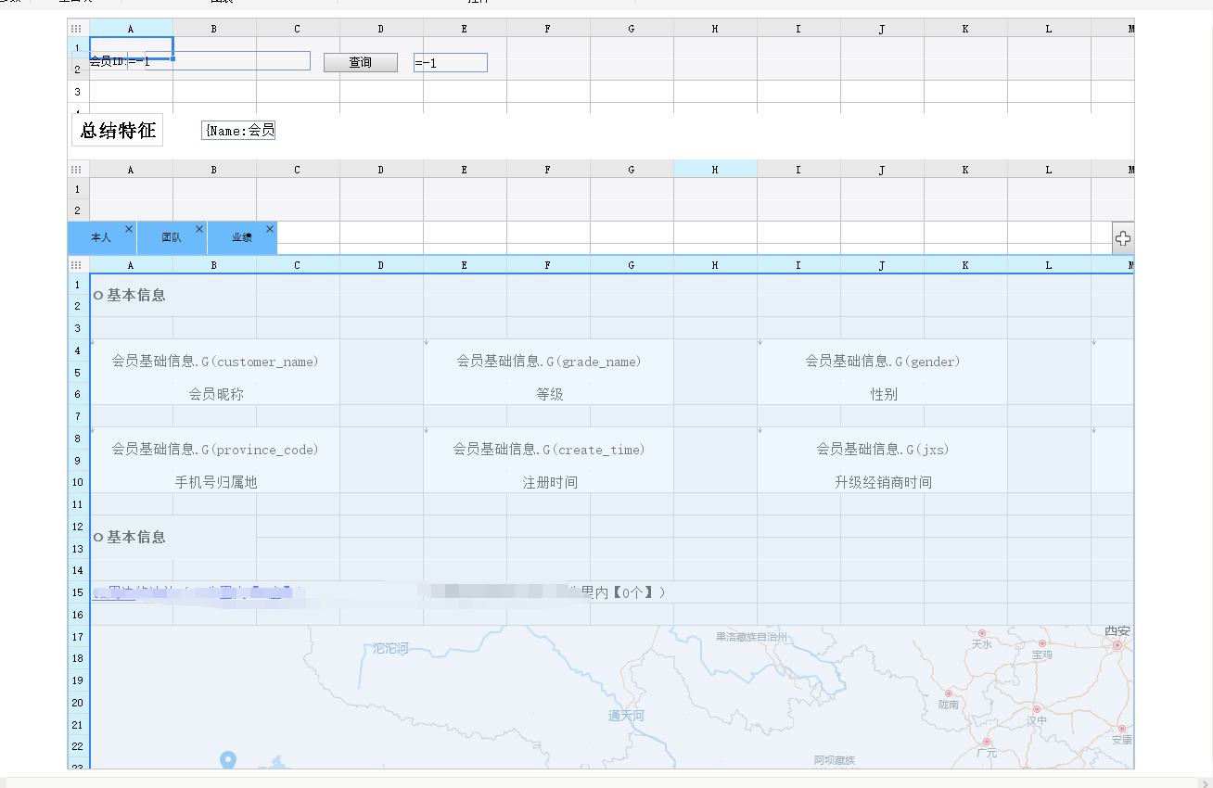Screen dimensions: 1213x788
Task: Click column E header directly above 等级 section
Action: [465, 265]
